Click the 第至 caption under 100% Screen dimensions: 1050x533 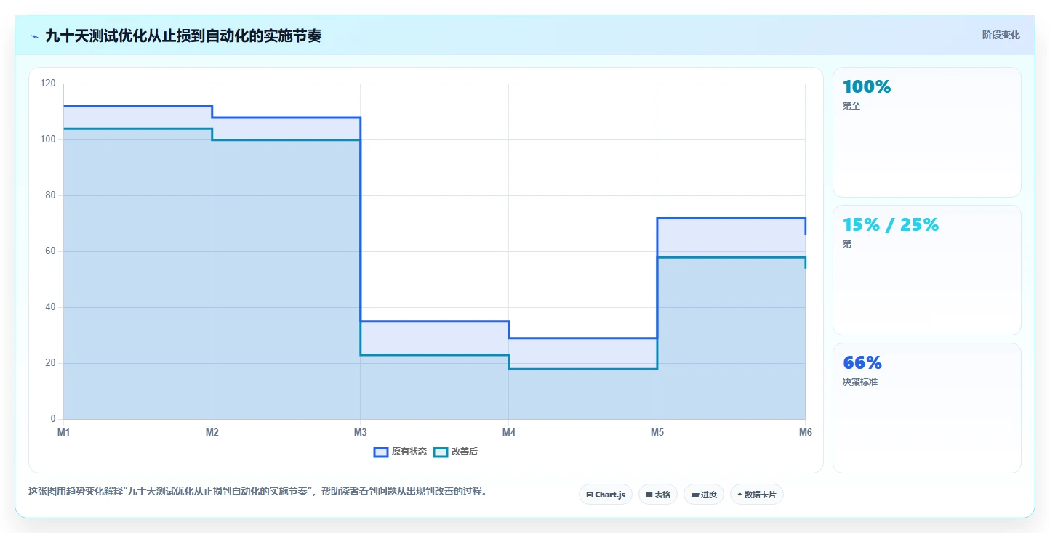coord(851,106)
